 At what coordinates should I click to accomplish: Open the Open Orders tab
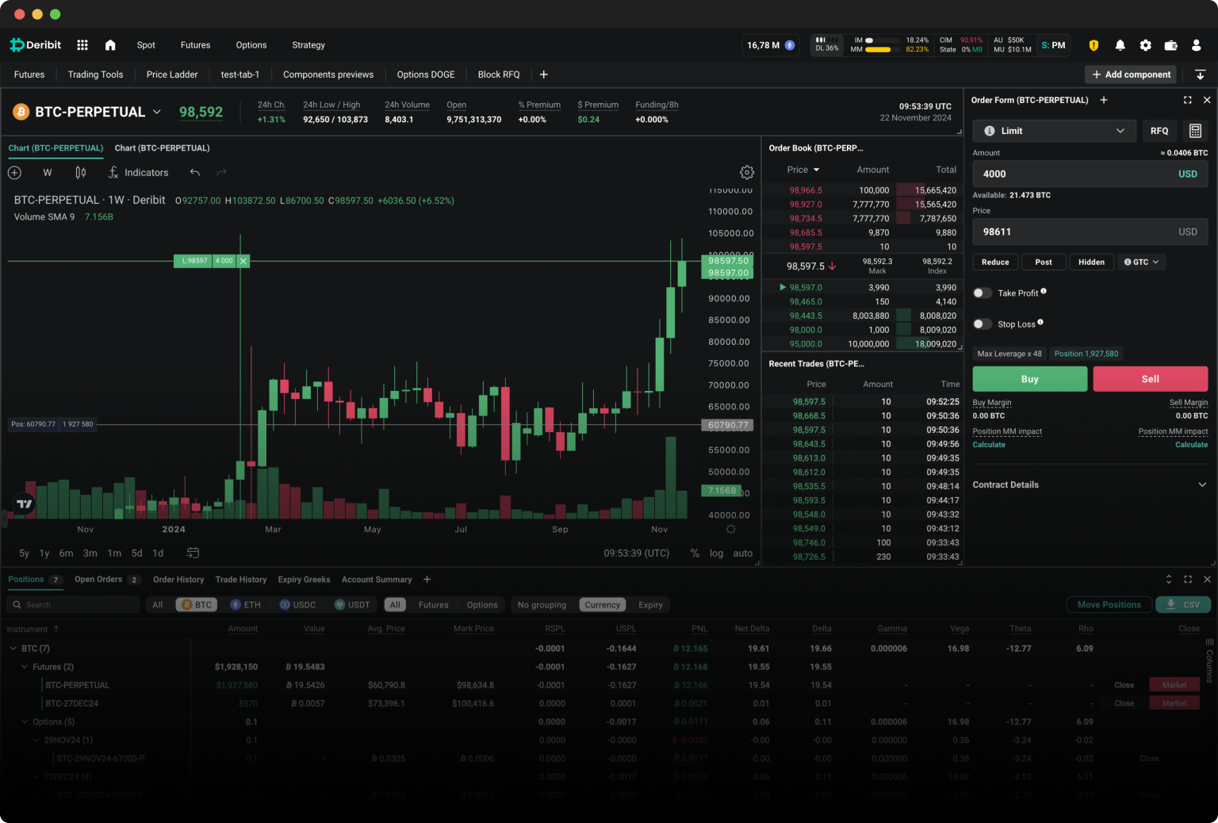pos(107,580)
